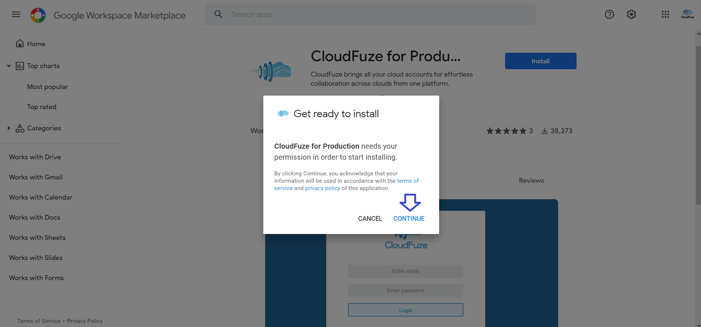
Task: Click the "Get ready to install" dialog heading
Action: 336,114
